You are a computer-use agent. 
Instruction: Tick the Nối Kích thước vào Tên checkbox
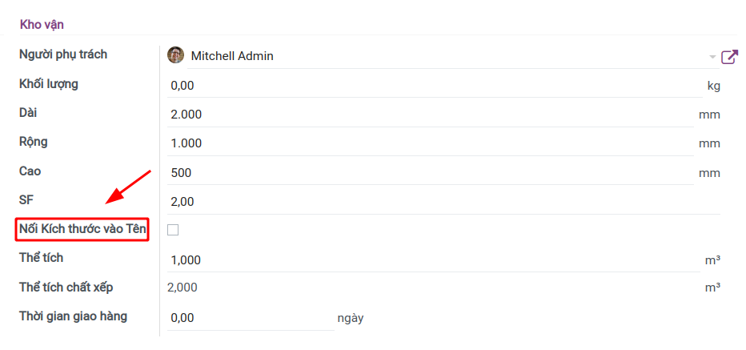coord(173,231)
